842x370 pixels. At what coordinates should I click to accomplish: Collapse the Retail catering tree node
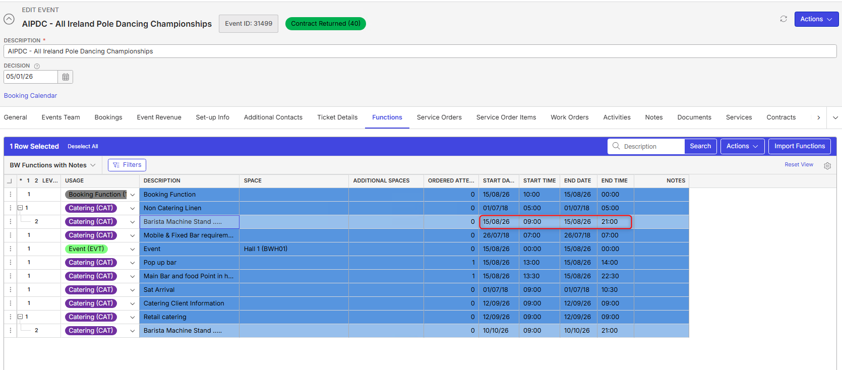20,317
